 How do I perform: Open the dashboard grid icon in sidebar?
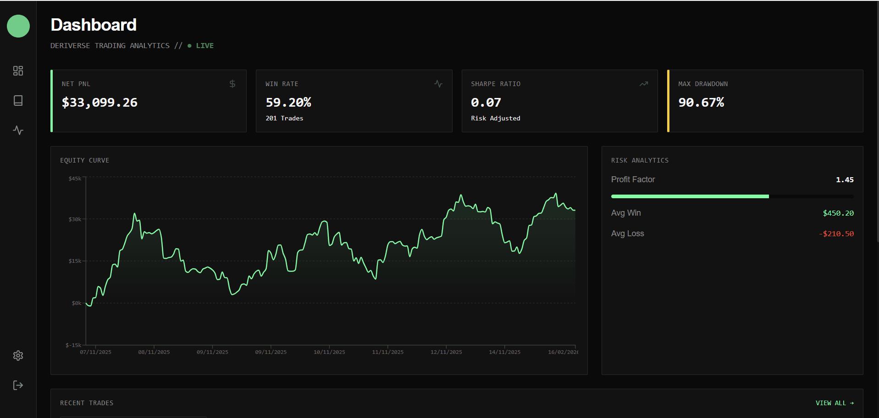click(x=18, y=71)
